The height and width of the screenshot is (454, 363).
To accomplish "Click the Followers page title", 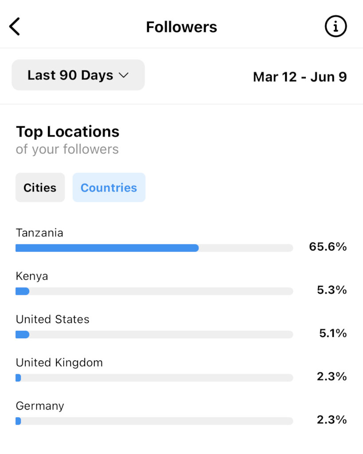I will tap(181, 27).
